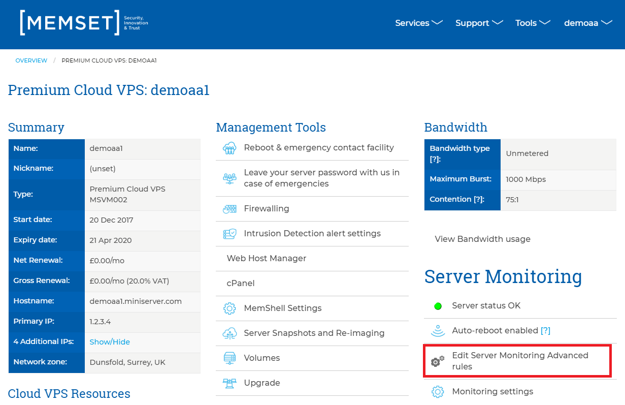Expand the Tools menu chevron
This screenshot has width=625, height=405.
pos(545,23)
